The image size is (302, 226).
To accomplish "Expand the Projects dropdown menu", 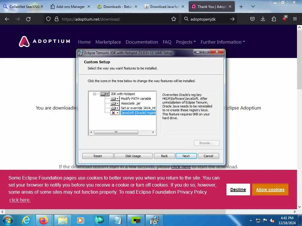I will (x=186, y=42).
